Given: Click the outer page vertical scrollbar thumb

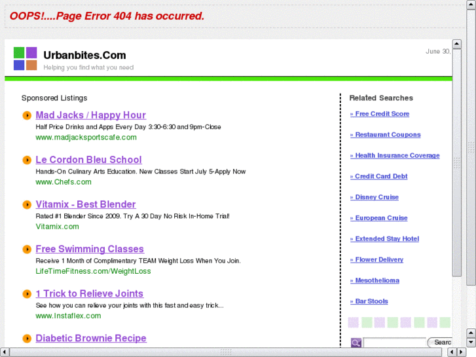Looking at the screenshot, I should (471, 147).
